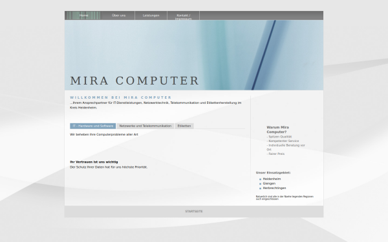Click the Warum Mira Computer? heading
The width and height of the screenshot is (388, 242).
[277, 130]
